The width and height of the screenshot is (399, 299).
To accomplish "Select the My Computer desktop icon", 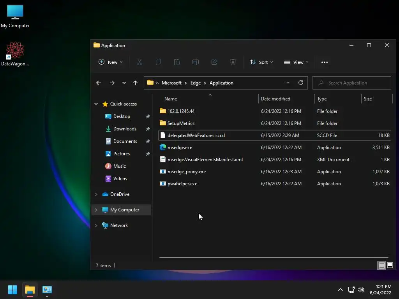I will [15, 16].
